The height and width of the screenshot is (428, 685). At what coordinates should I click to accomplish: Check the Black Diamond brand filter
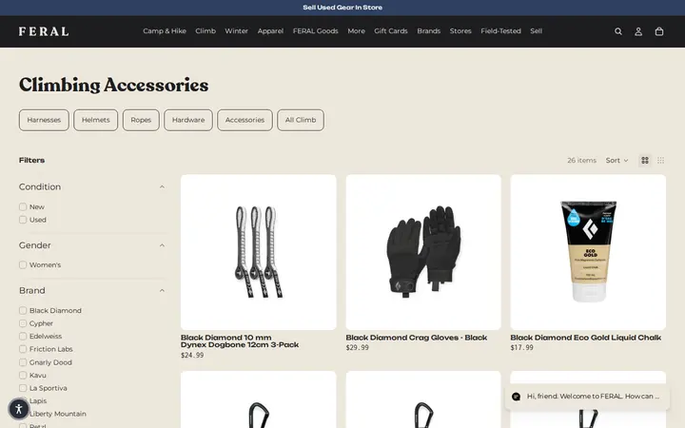pos(23,310)
